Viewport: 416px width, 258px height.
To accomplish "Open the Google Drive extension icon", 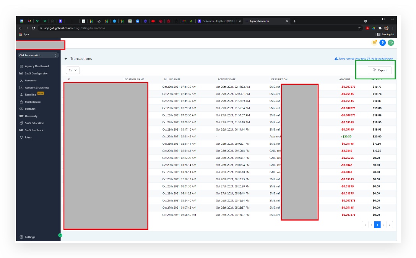I will point(374,28).
